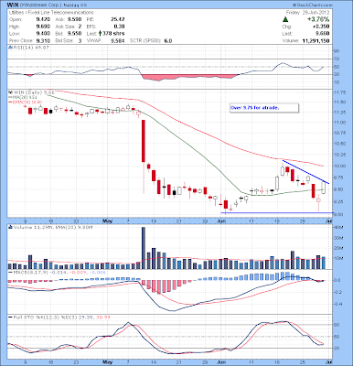Click the green up-triangle beside +3.76%
This screenshot has height=366, width=353.
pos(285,19)
